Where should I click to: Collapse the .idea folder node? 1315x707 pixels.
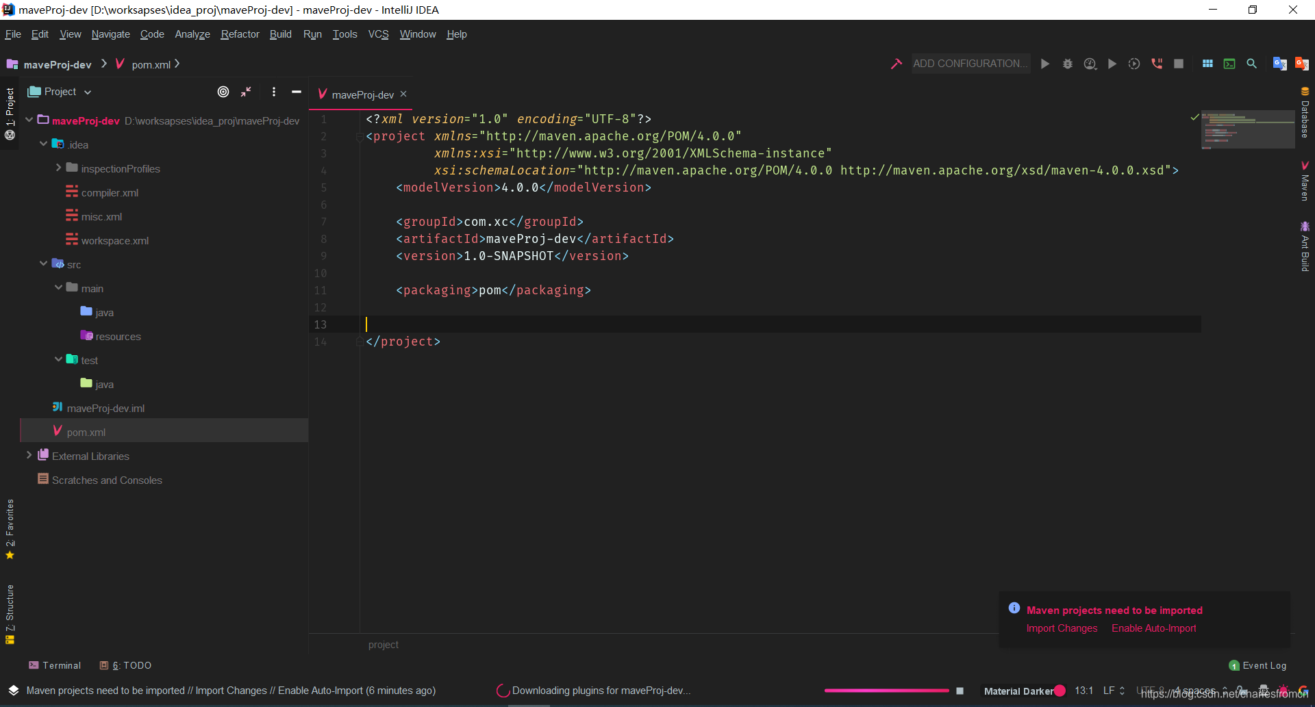[44, 144]
